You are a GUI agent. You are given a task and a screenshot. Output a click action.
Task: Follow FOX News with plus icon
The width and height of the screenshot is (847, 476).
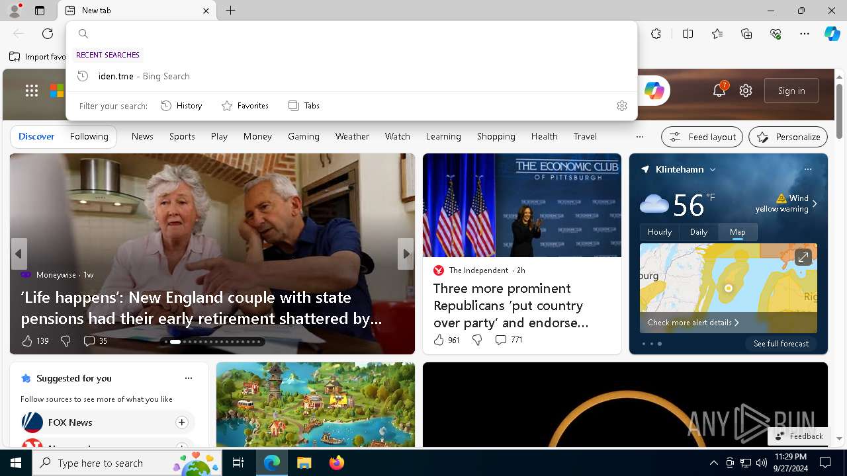coord(181,422)
